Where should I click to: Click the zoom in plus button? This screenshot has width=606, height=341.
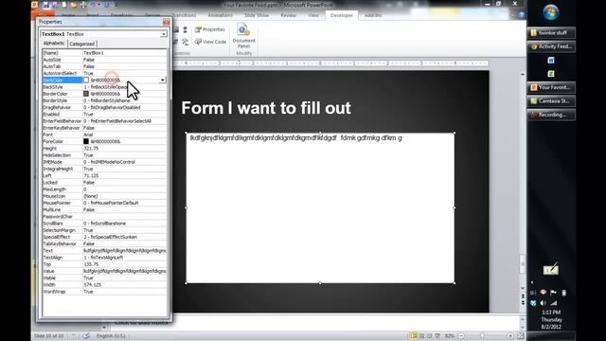(x=510, y=336)
